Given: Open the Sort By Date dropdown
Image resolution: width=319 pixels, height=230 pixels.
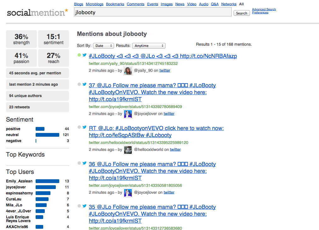Looking at the screenshot, I should tap(103, 46).
